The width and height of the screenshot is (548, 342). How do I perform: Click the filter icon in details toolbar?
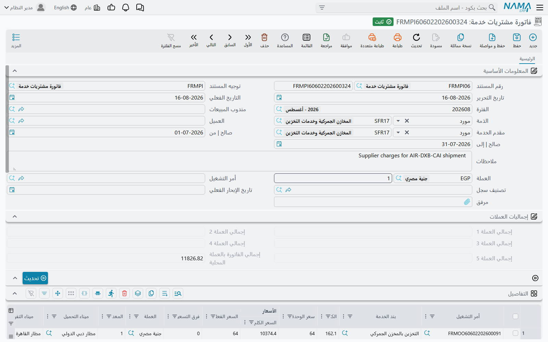[x=45, y=293]
